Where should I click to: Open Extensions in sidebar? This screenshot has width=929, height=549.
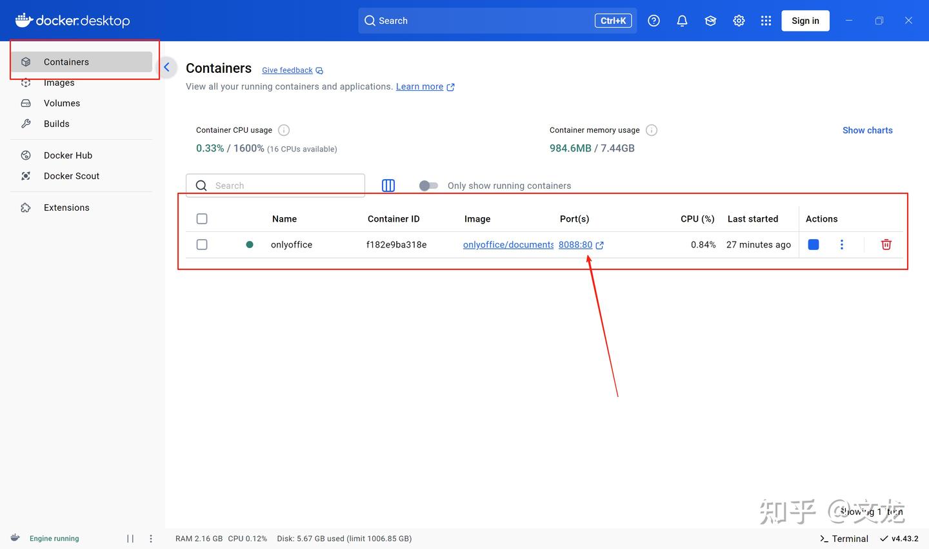click(82, 207)
